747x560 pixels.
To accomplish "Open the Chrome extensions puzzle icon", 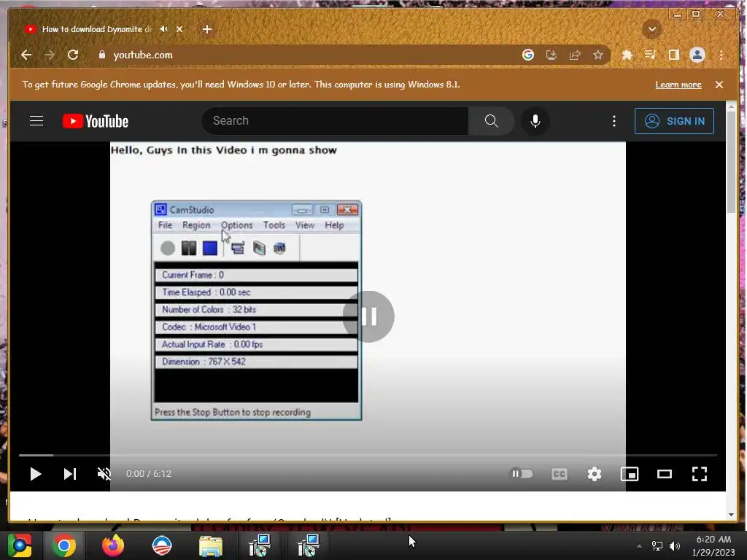I will click(627, 55).
